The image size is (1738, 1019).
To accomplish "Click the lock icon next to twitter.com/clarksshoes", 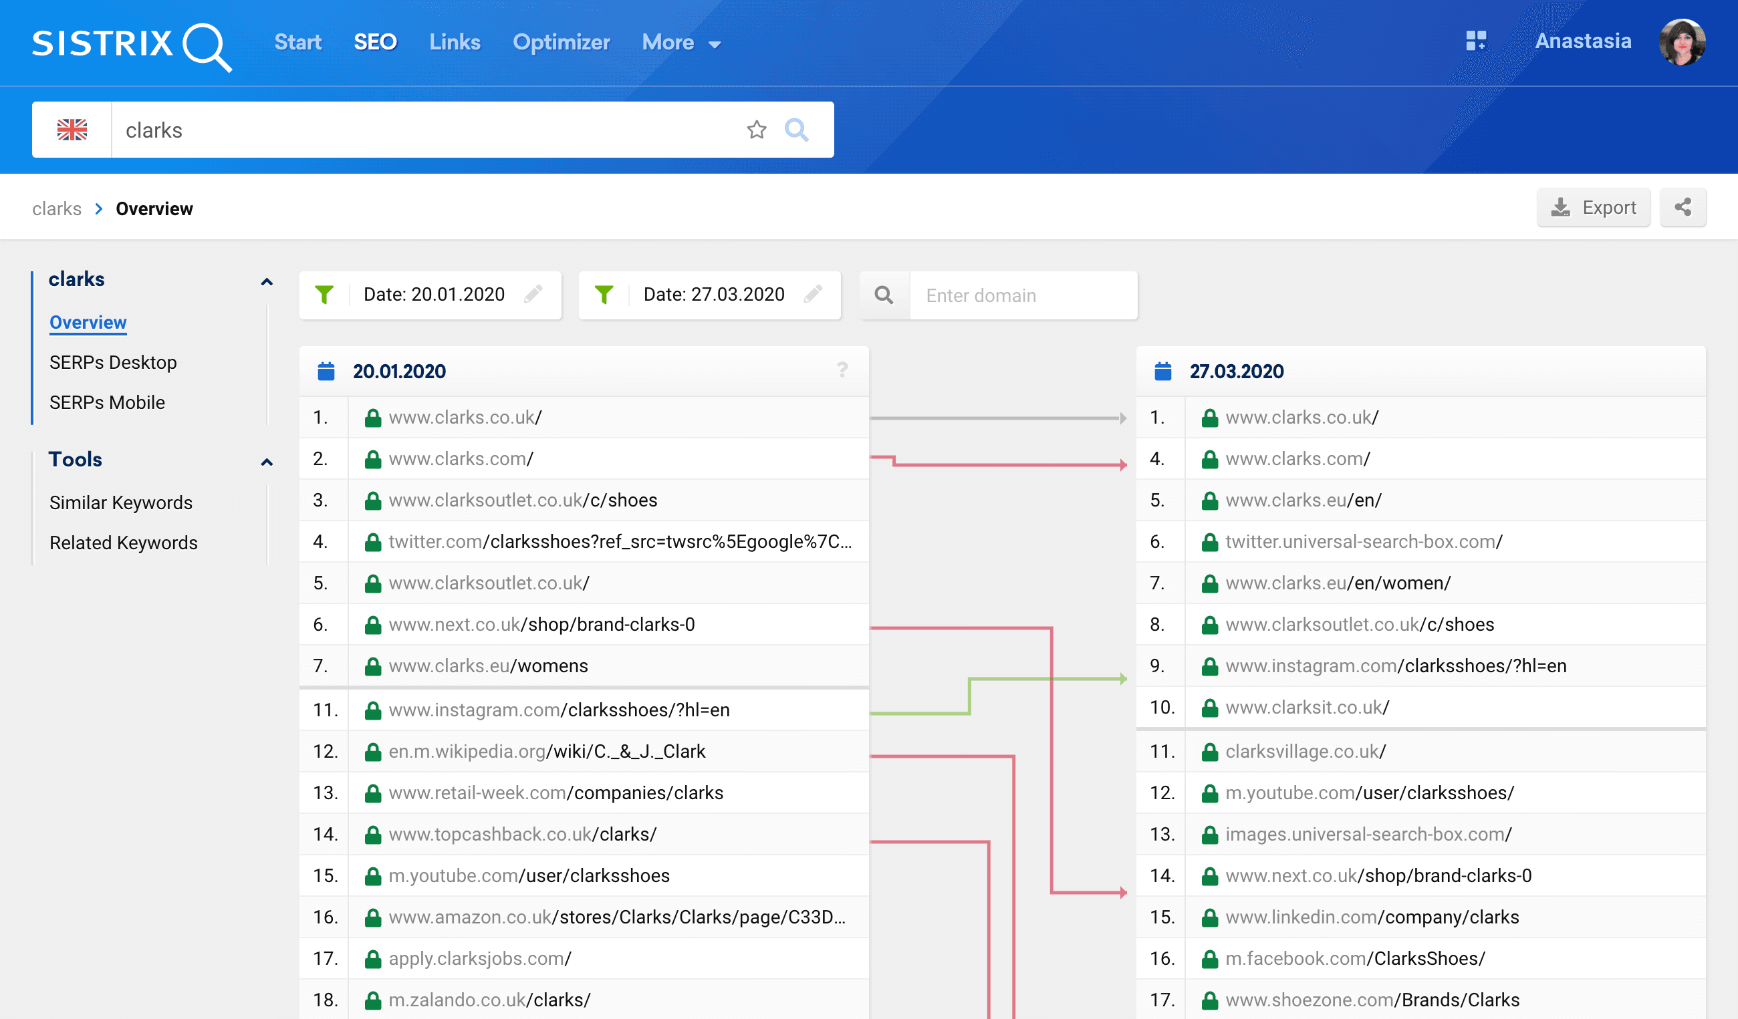I will [373, 542].
